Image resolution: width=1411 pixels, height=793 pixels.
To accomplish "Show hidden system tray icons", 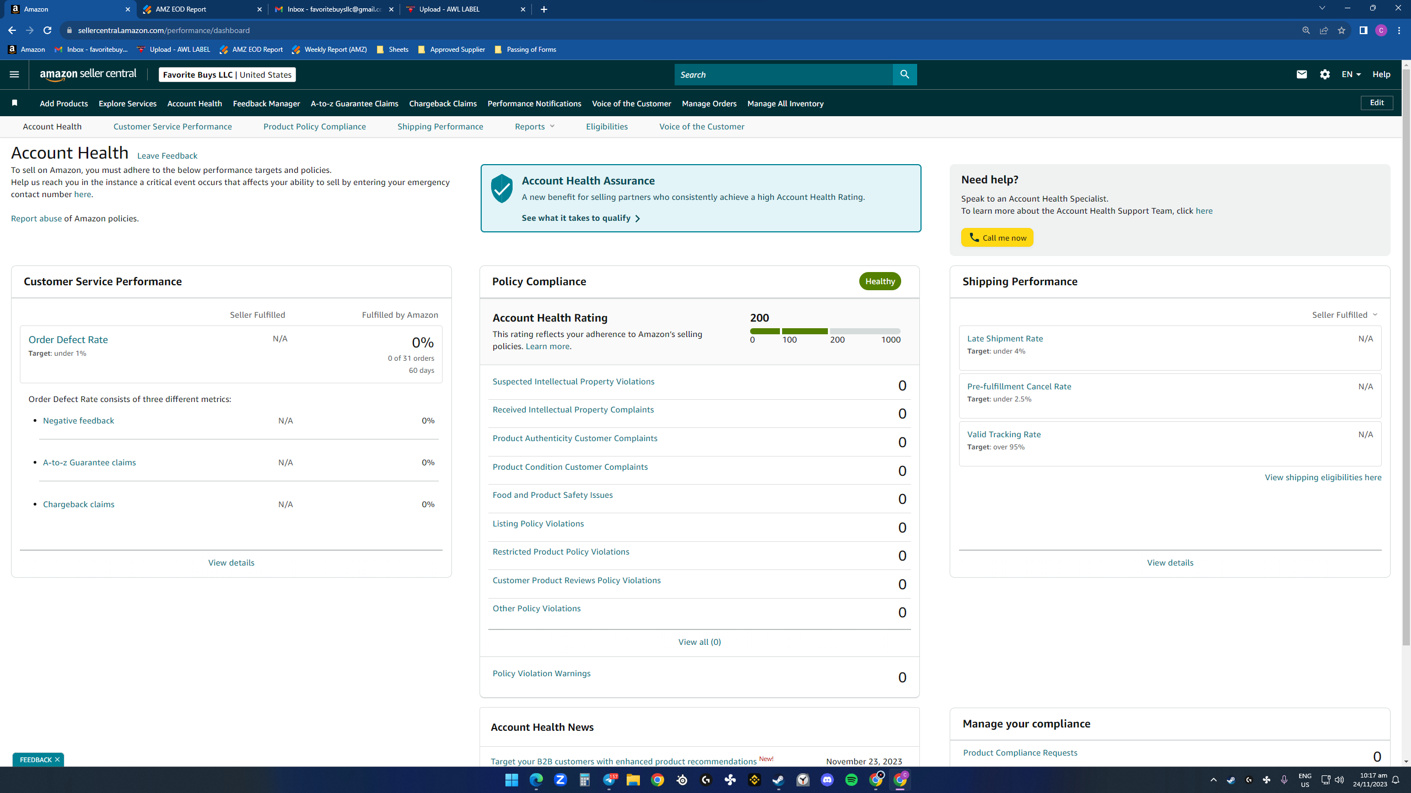I will pos(1213,780).
